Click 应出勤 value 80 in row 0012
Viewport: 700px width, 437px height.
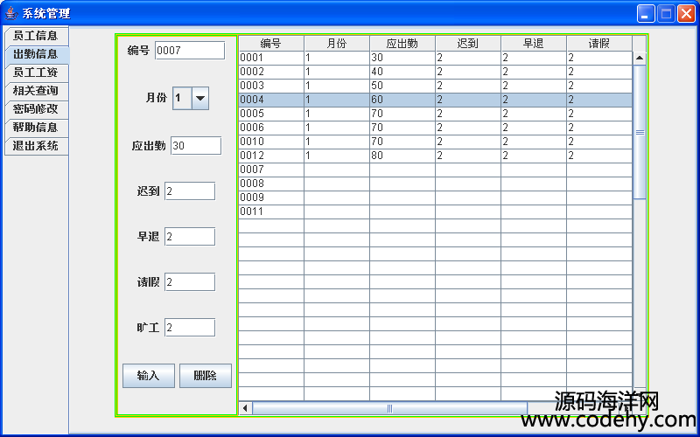point(402,156)
